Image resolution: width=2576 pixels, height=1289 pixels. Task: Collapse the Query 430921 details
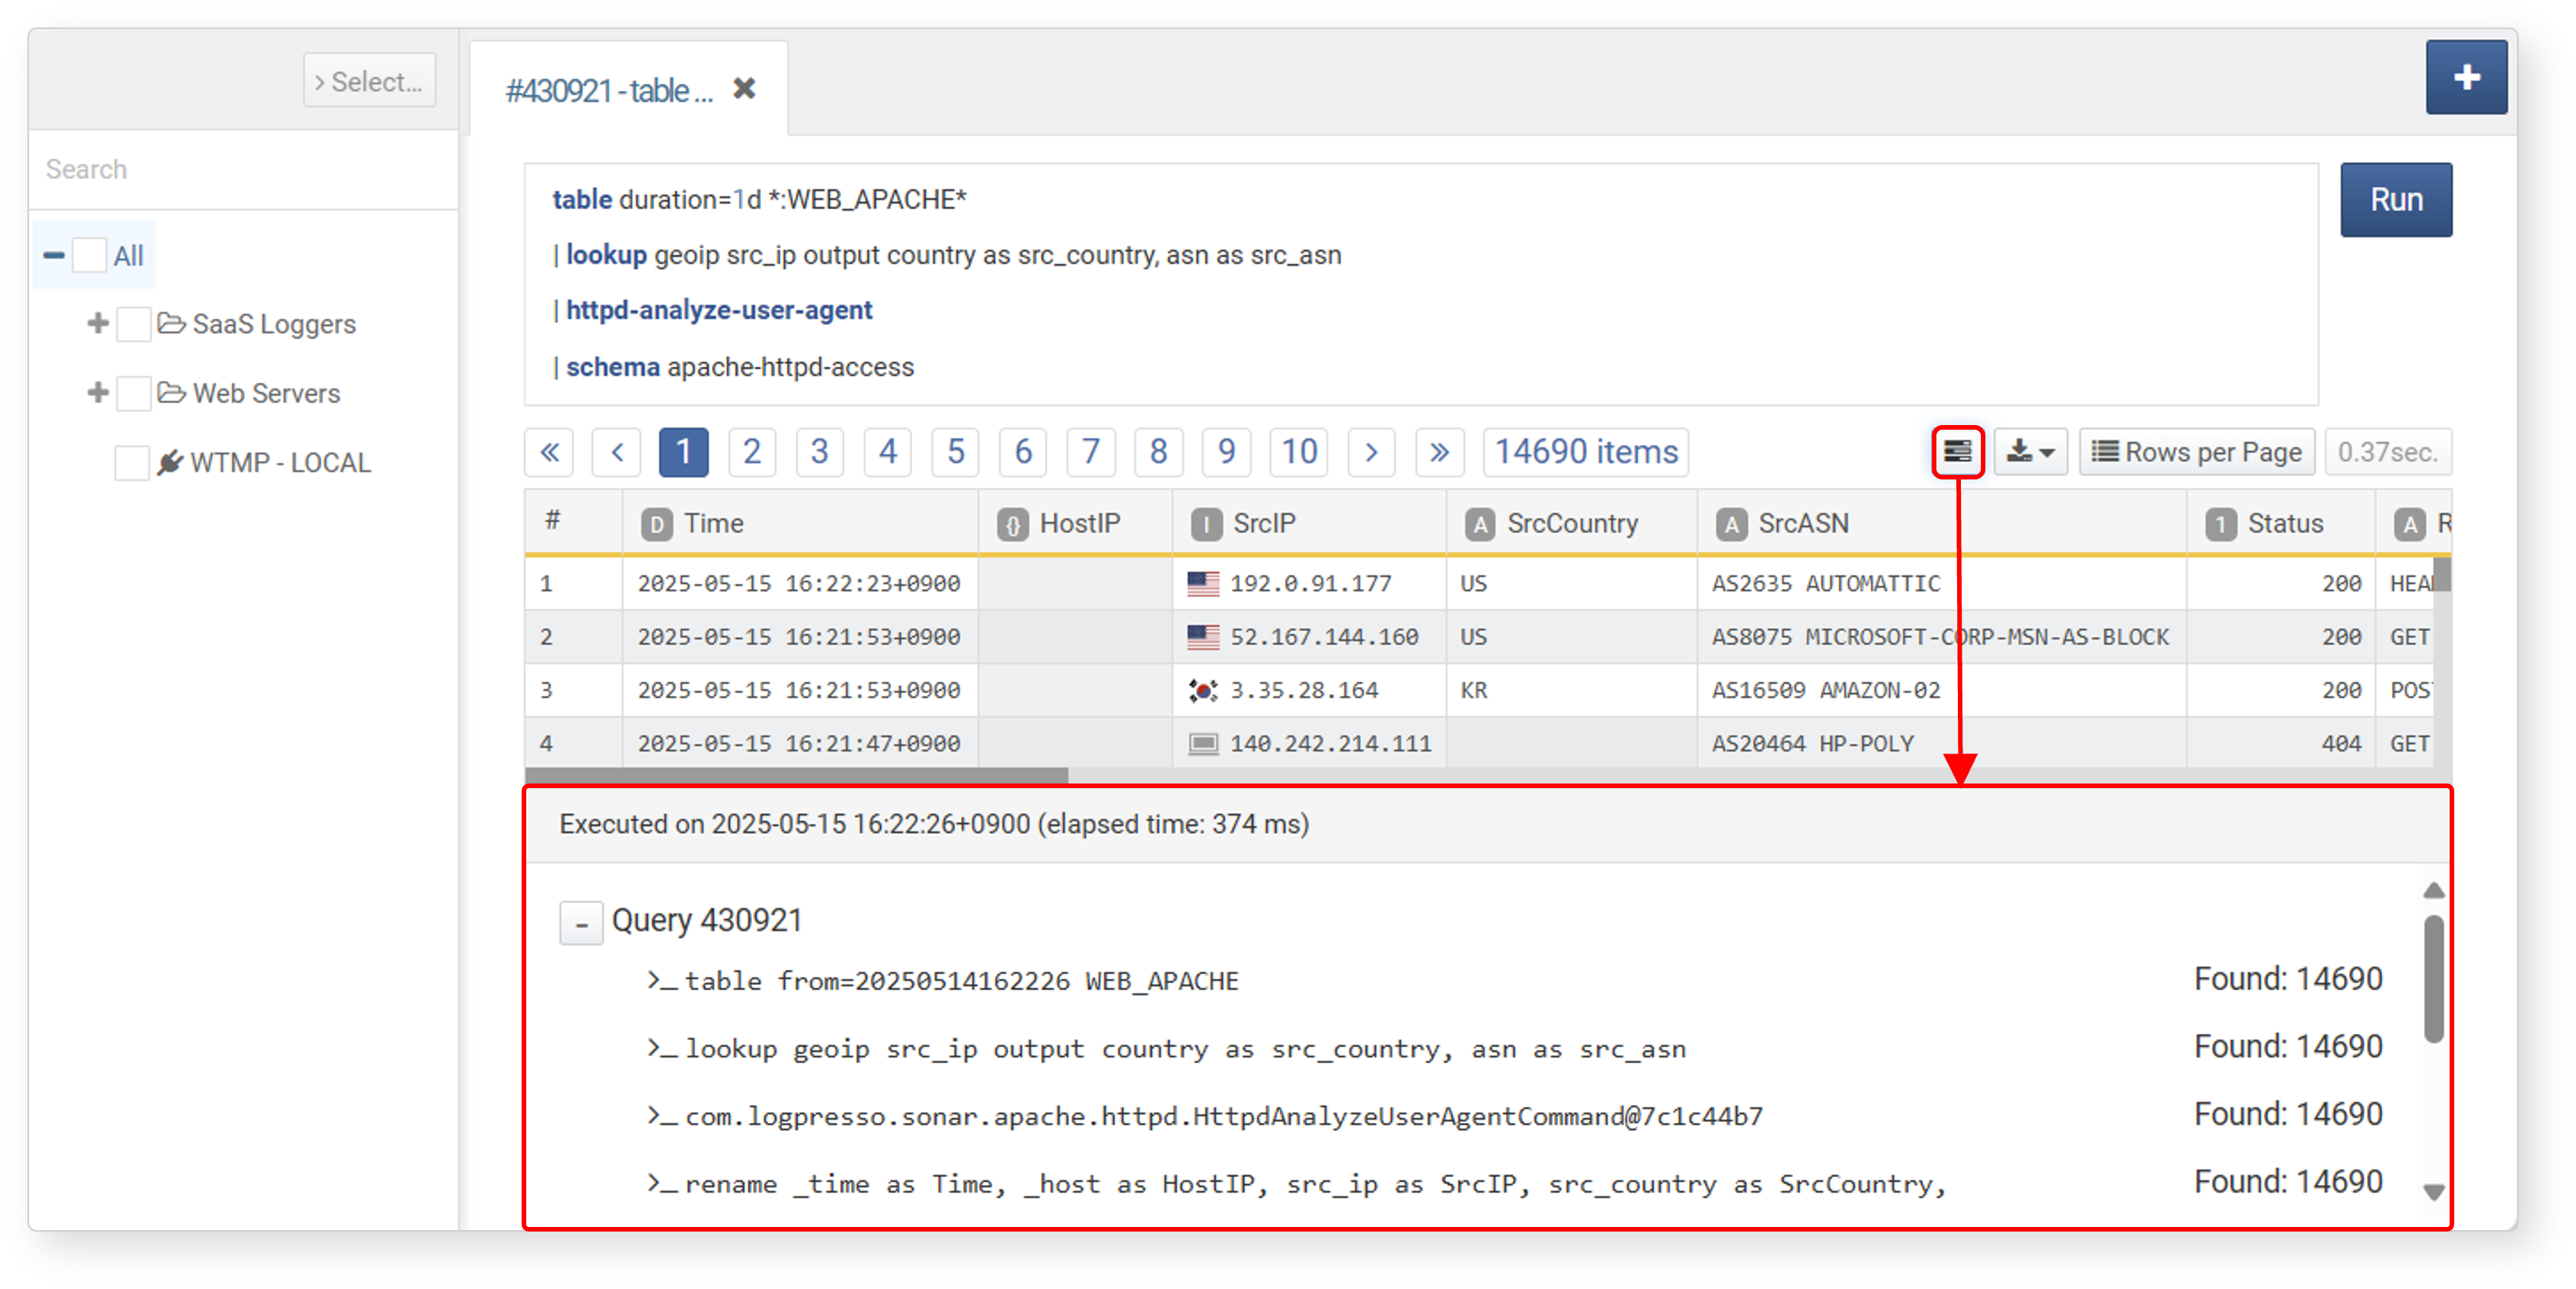pyautogui.click(x=581, y=922)
